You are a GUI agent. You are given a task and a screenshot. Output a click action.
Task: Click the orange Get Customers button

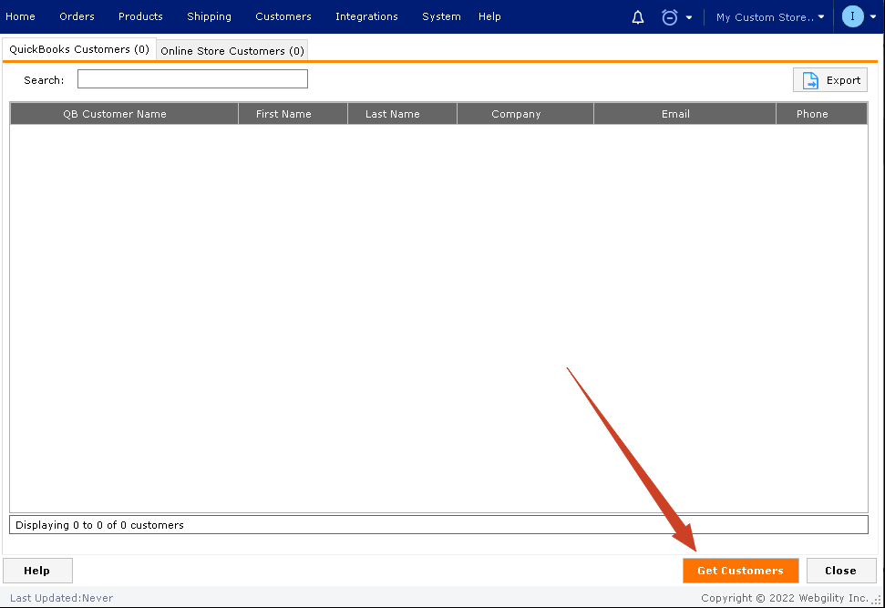(740, 571)
